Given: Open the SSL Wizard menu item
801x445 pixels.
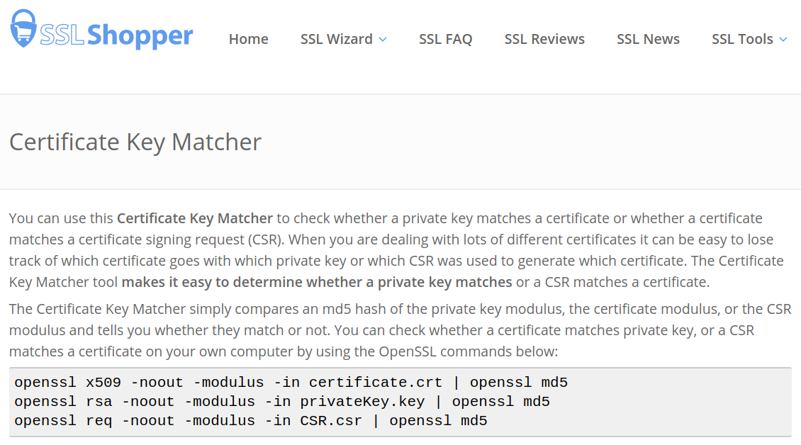Looking at the screenshot, I should click(336, 39).
